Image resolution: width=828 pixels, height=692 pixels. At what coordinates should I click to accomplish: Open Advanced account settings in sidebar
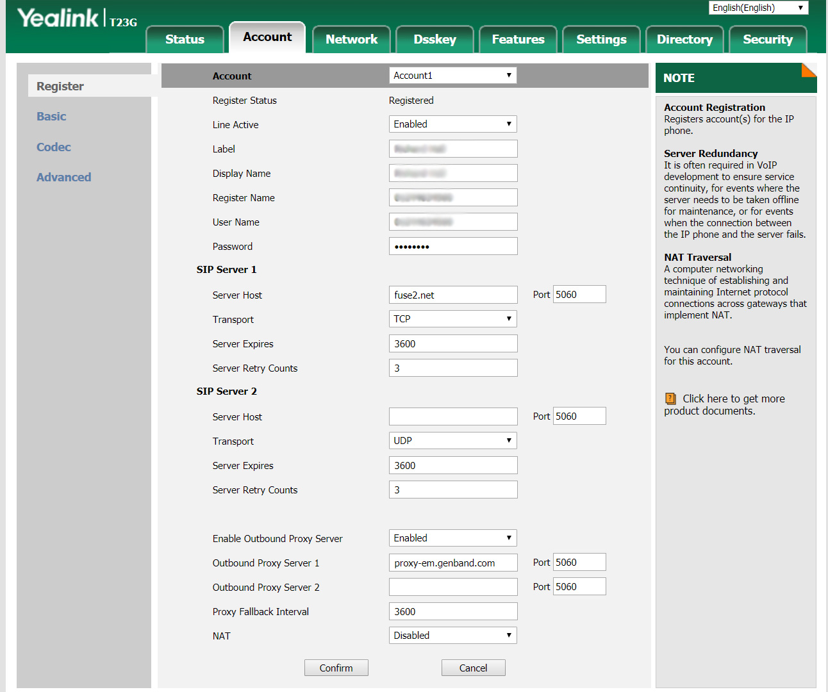tap(63, 177)
